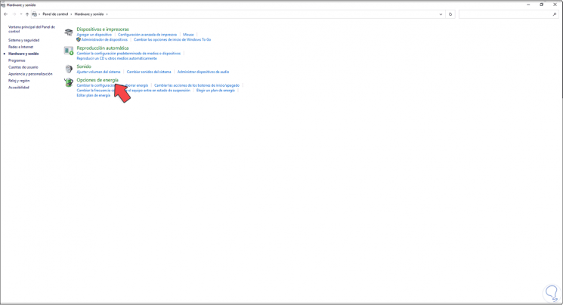
Task: Open Administrar dispositivos de audio
Action: pos(203,72)
